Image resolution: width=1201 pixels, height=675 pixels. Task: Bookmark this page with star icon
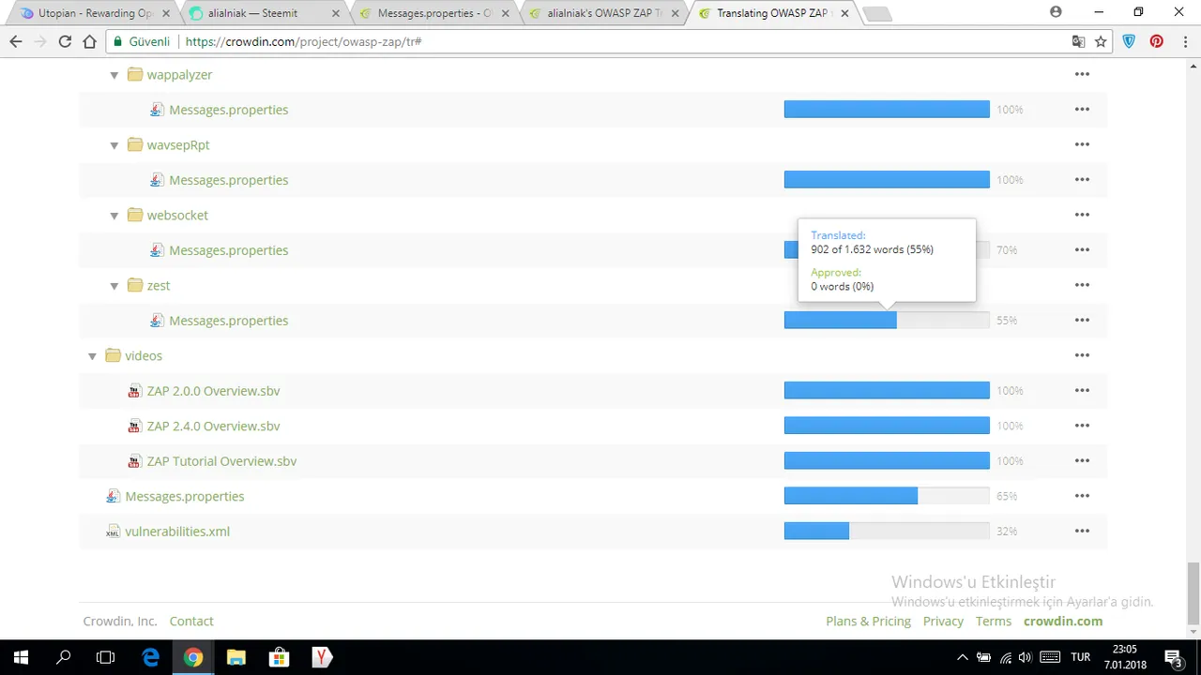click(1101, 41)
